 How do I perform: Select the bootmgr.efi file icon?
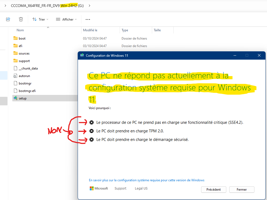[16, 91]
